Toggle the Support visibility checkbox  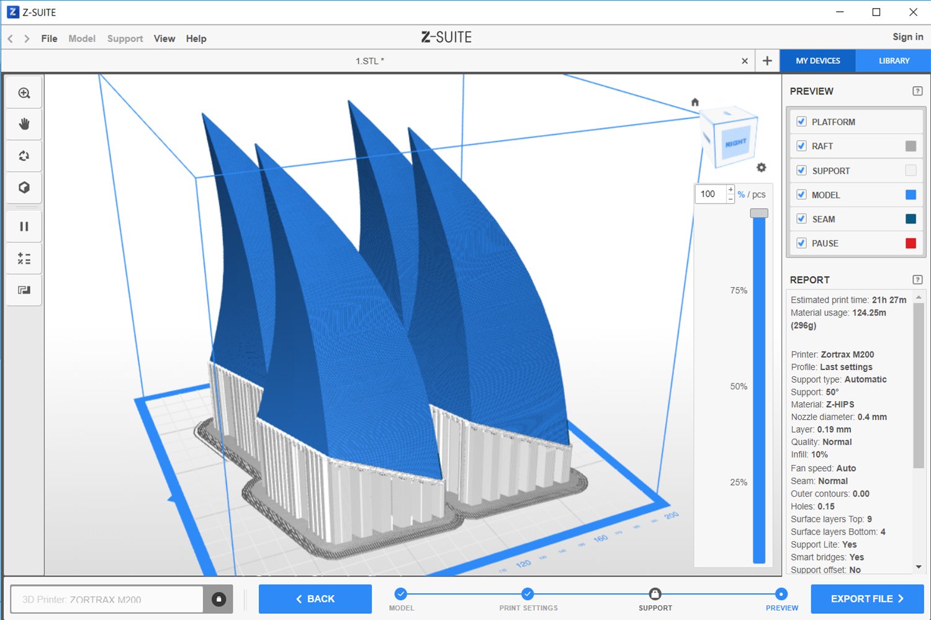coord(801,170)
